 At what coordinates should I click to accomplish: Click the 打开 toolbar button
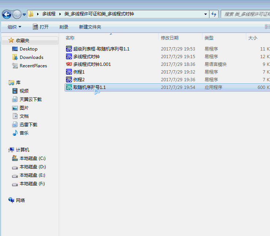pyautogui.click(x=40, y=27)
